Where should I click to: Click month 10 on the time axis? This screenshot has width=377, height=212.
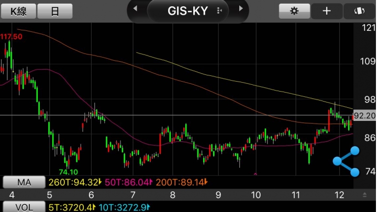pyautogui.click(x=256, y=195)
